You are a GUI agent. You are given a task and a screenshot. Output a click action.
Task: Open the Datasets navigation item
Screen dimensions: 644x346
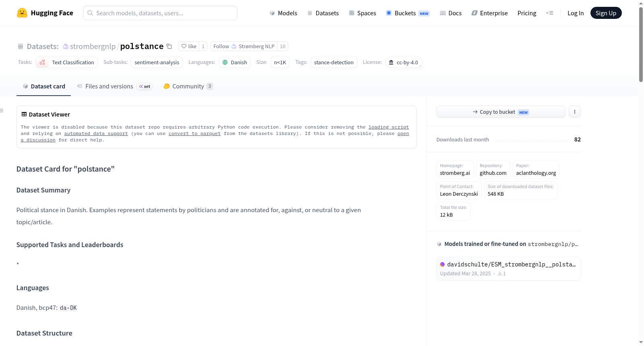click(x=323, y=13)
